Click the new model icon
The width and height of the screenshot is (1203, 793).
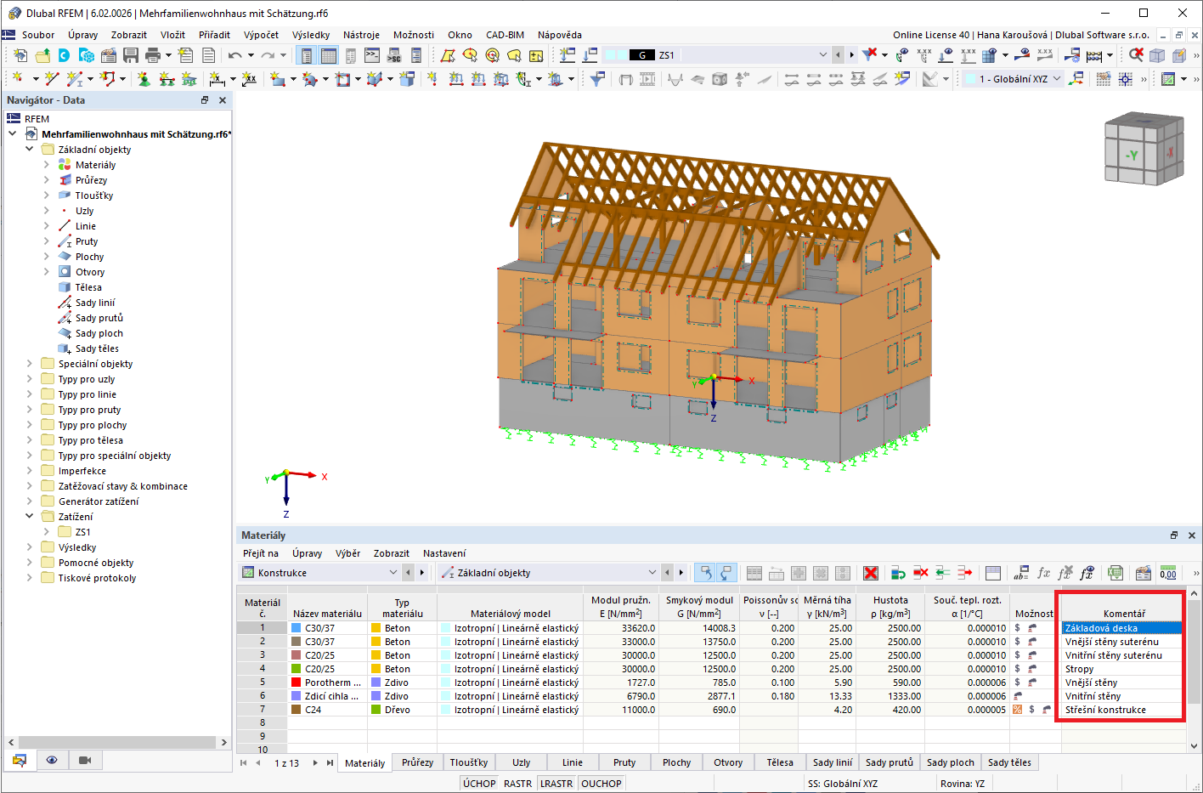click(x=20, y=55)
